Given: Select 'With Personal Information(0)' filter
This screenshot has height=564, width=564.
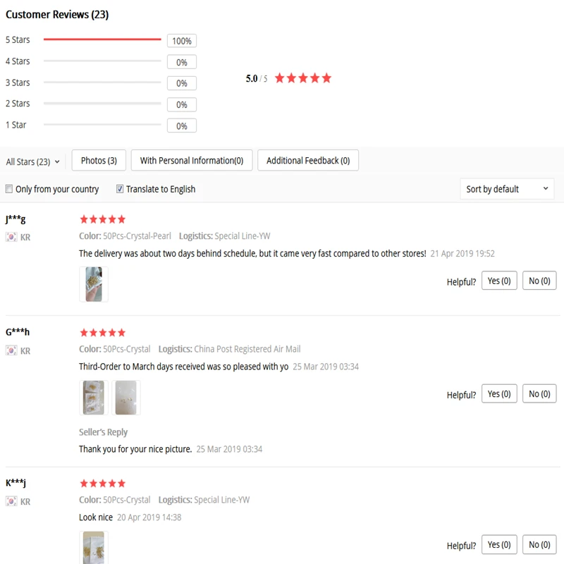Looking at the screenshot, I should [191, 161].
